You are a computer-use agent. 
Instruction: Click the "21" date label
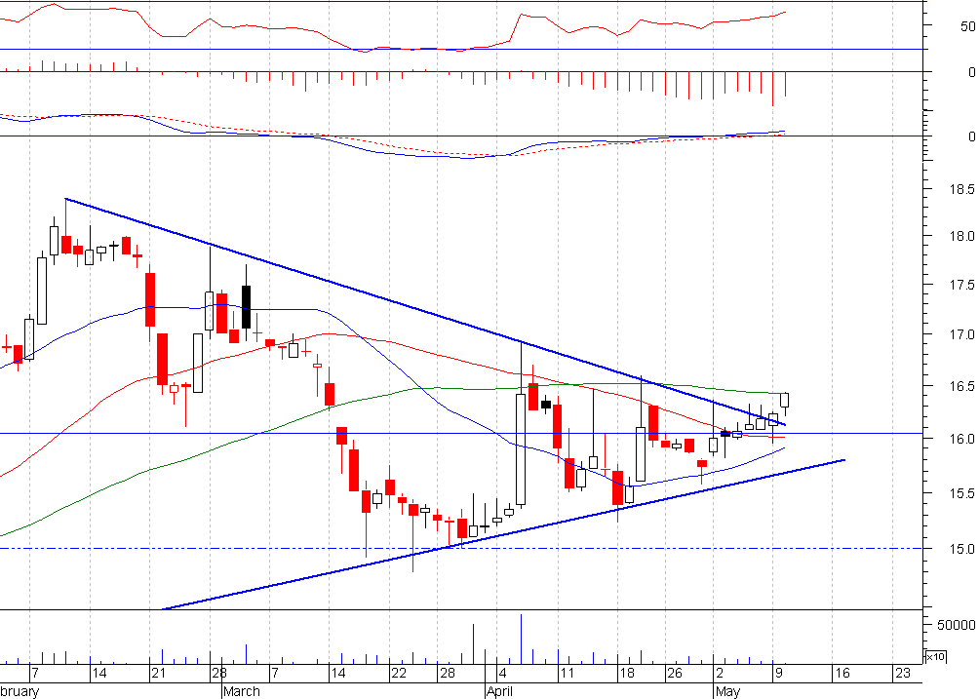click(x=159, y=673)
